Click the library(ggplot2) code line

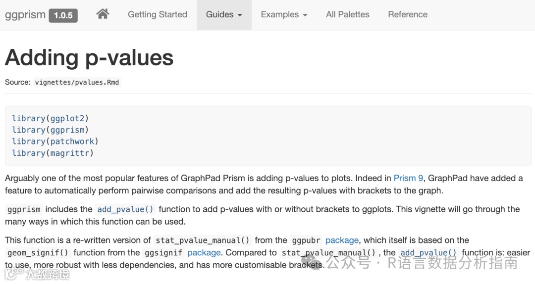[50, 118]
